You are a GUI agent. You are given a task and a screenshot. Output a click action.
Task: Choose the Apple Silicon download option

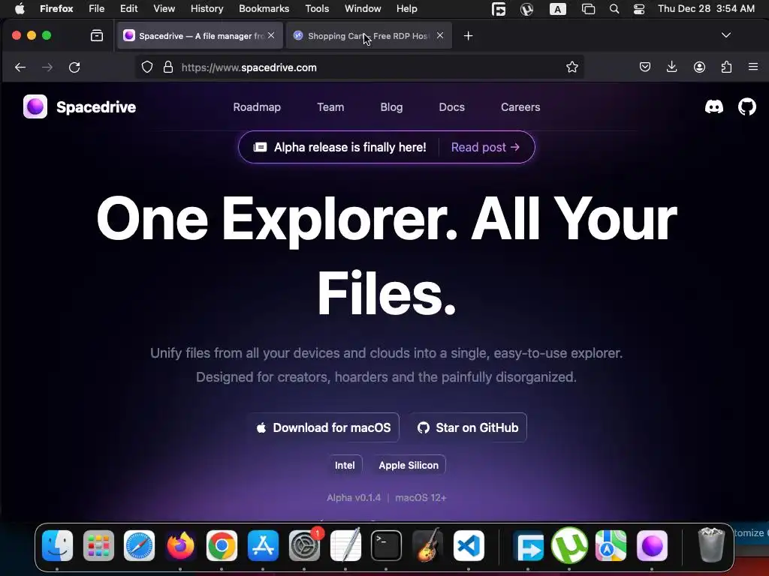click(409, 465)
